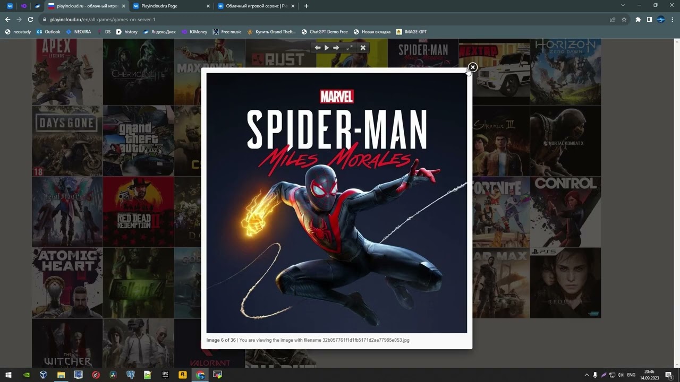Open the Chrome three-dot menu
The image size is (680, 382).
click(x=672, y=20)
